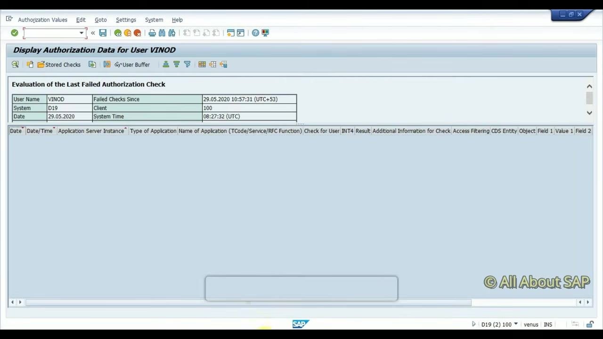Click the header scroll-down arrow
This screenshot has height=339, width=603.
[x=589, y=113]
